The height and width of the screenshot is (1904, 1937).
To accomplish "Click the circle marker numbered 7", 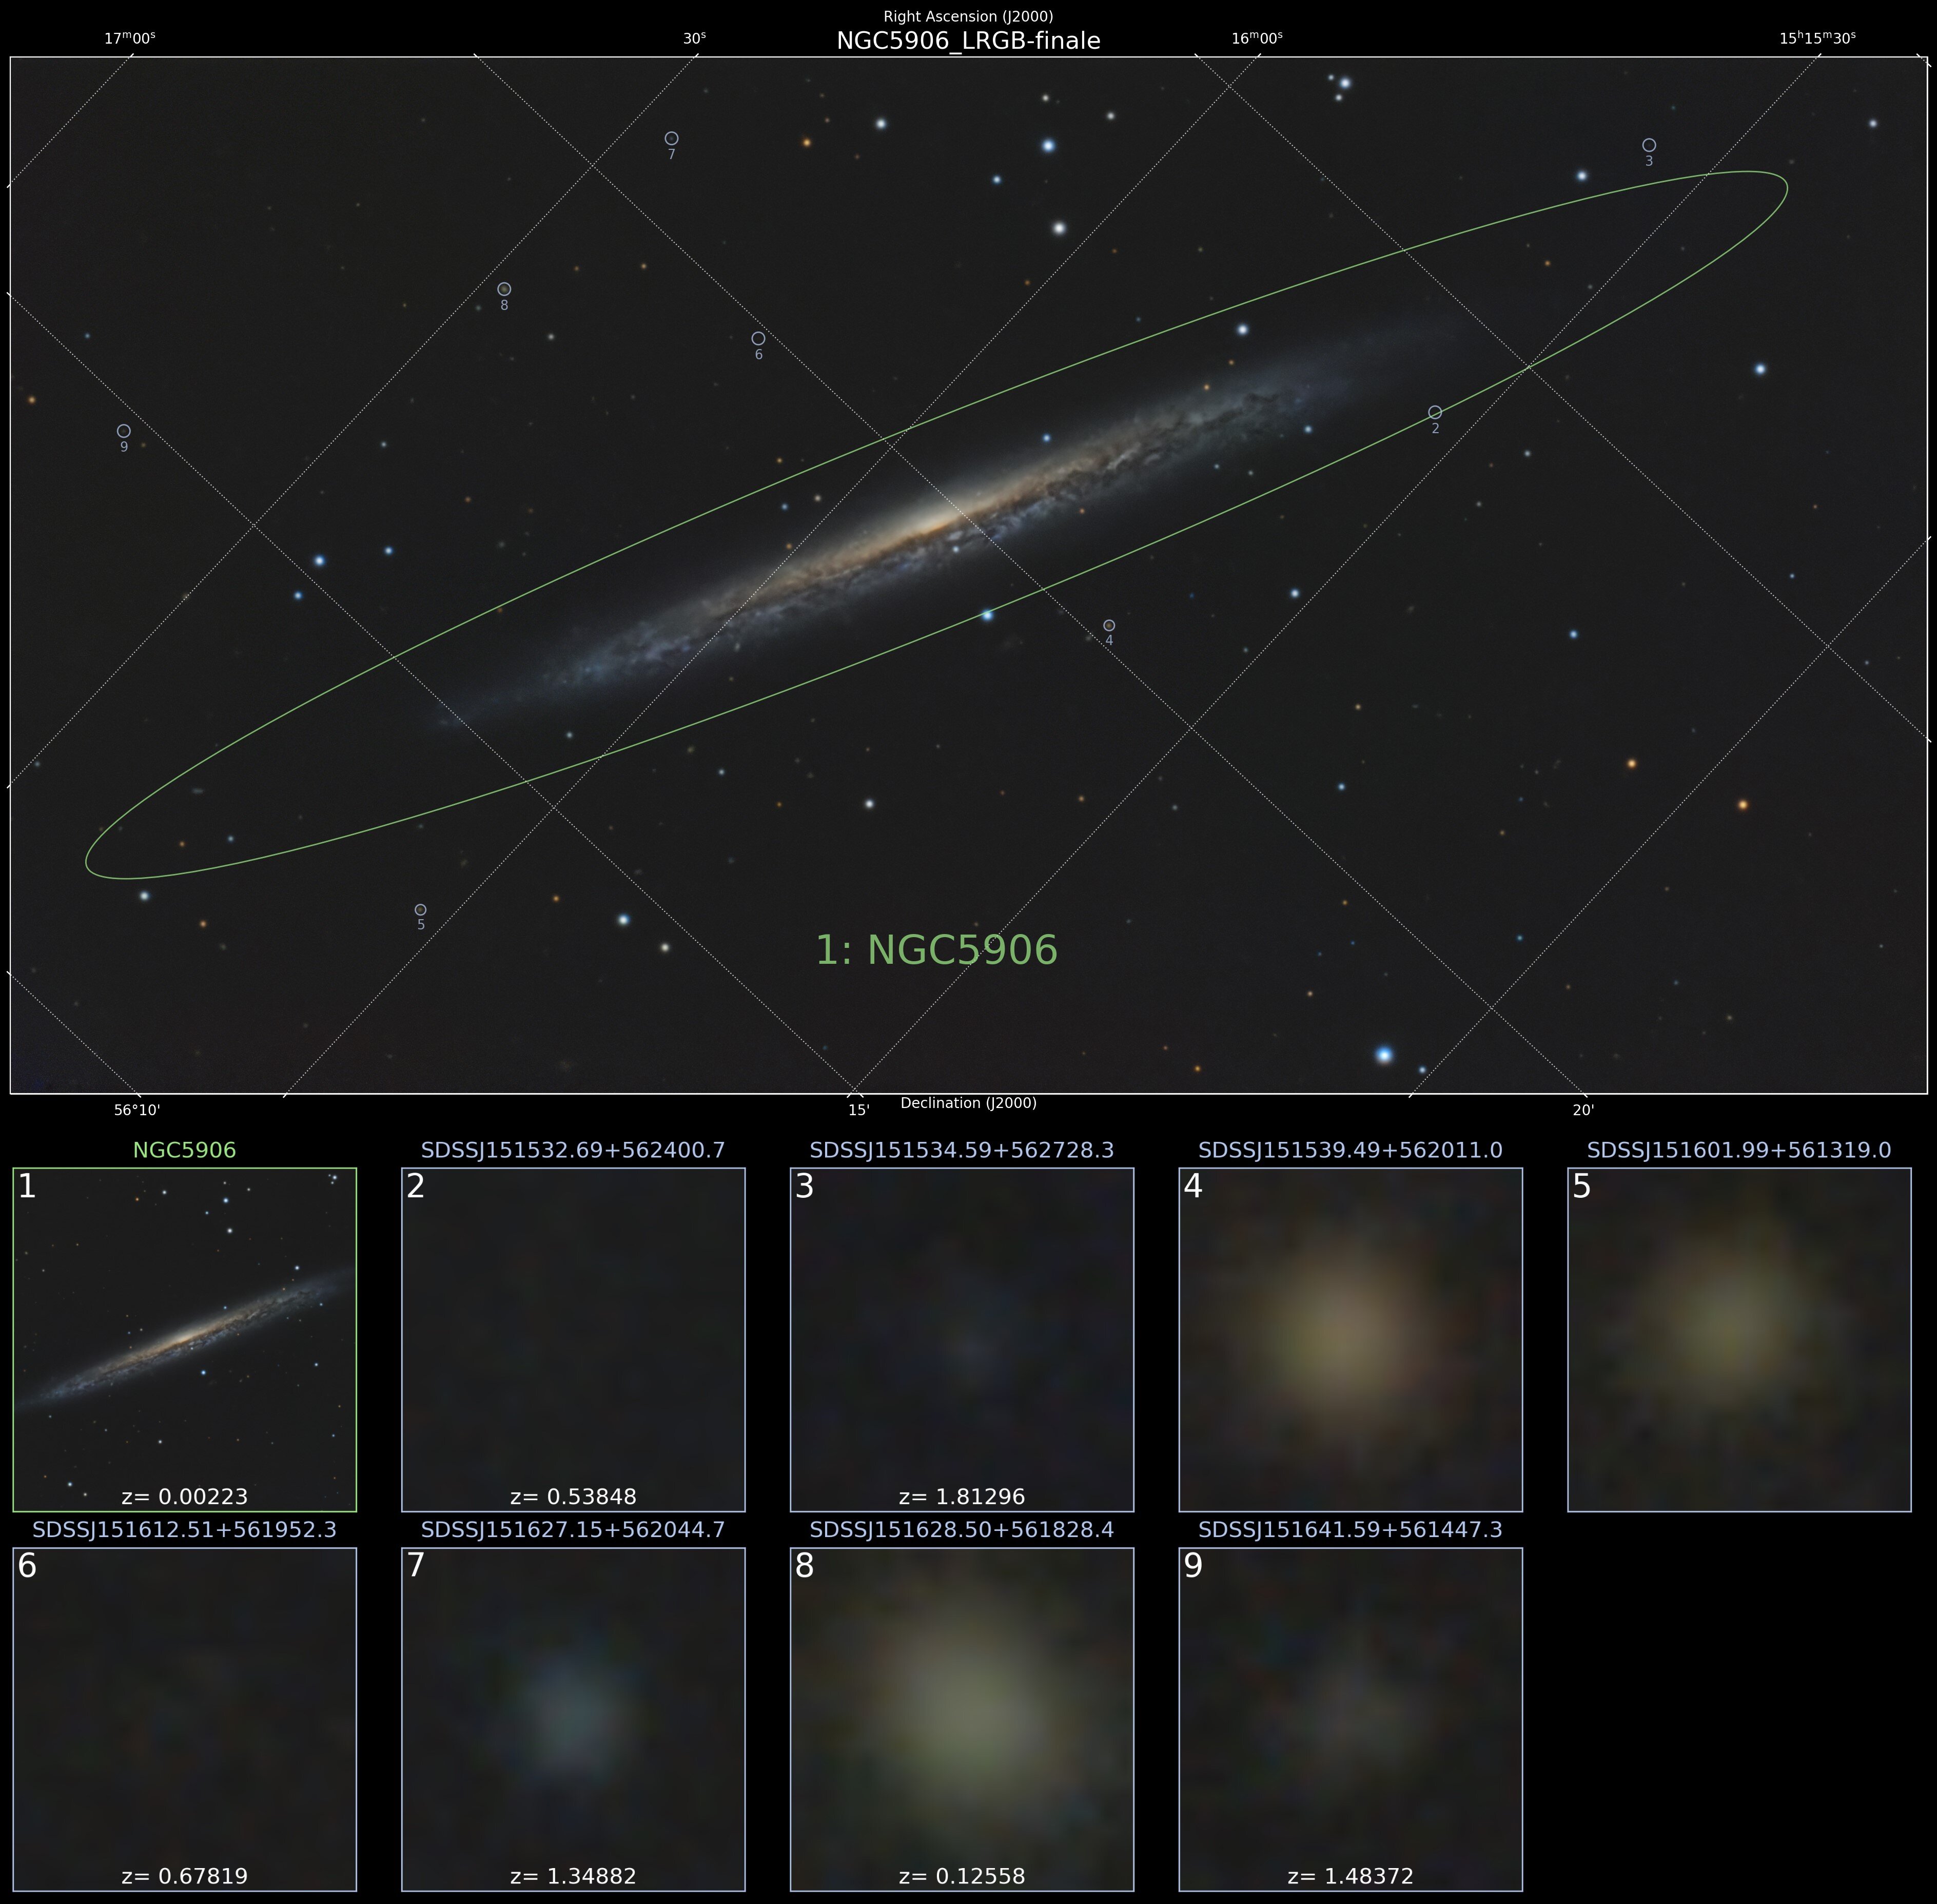I will pos(671,138).
